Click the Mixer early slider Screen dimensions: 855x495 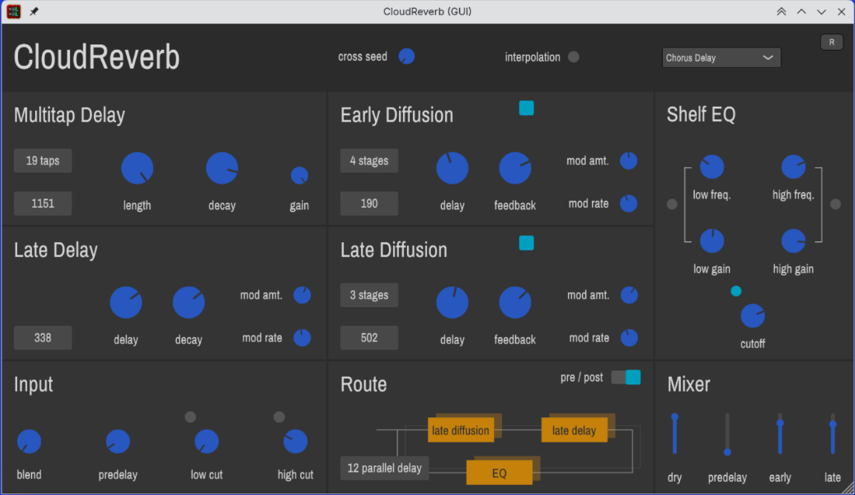pos(780,434)
